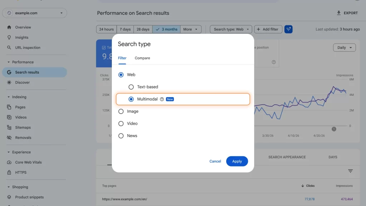Click the URL inspection magnifier icon

pyautogui.click(x=9, y=48)
